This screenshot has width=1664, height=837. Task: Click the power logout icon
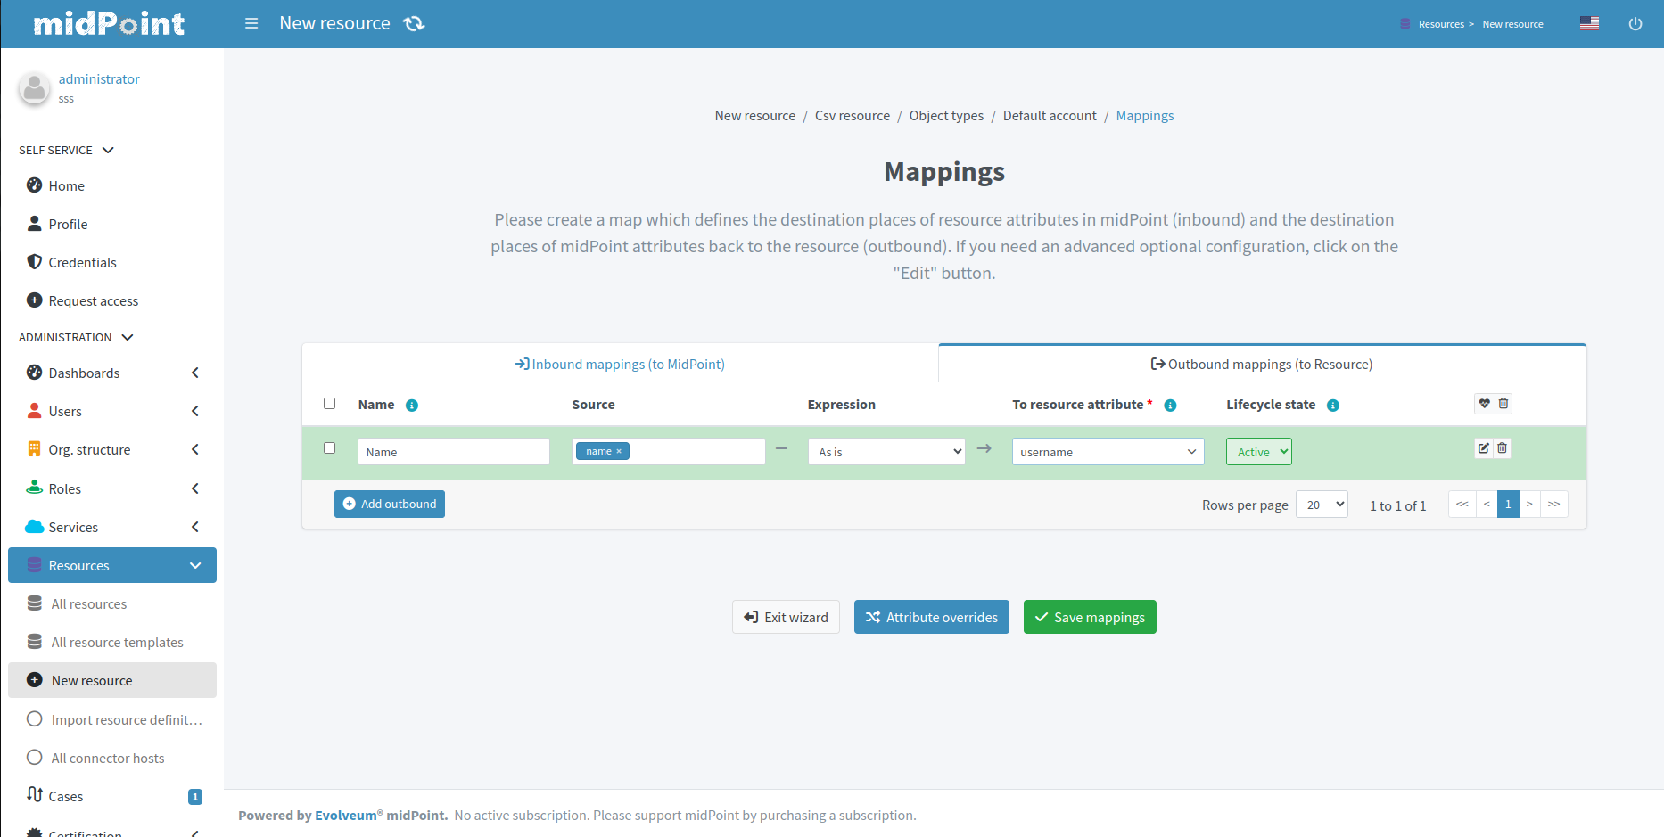[x=1635, y=24]
